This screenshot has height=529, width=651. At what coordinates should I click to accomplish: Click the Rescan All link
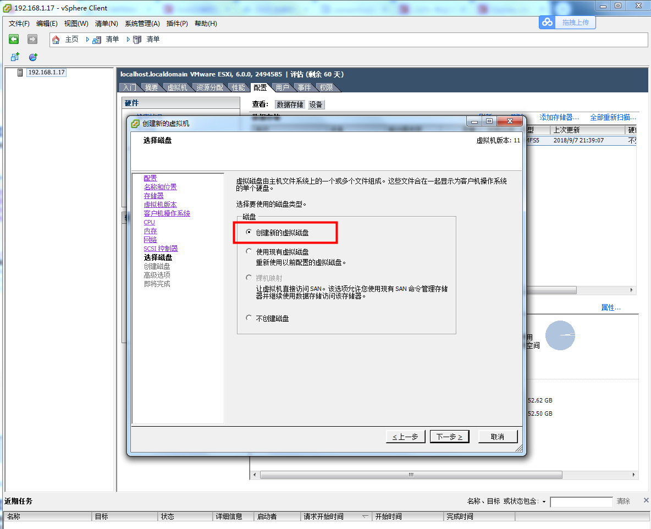(613, 118)
